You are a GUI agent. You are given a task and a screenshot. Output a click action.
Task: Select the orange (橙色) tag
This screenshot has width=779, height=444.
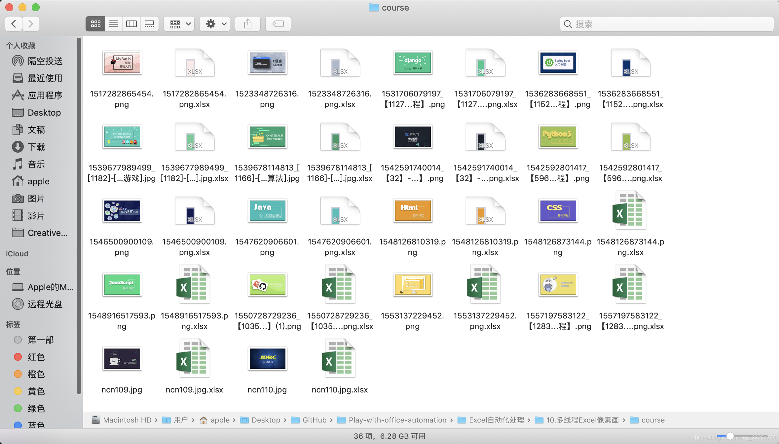(x=29, y=374)
